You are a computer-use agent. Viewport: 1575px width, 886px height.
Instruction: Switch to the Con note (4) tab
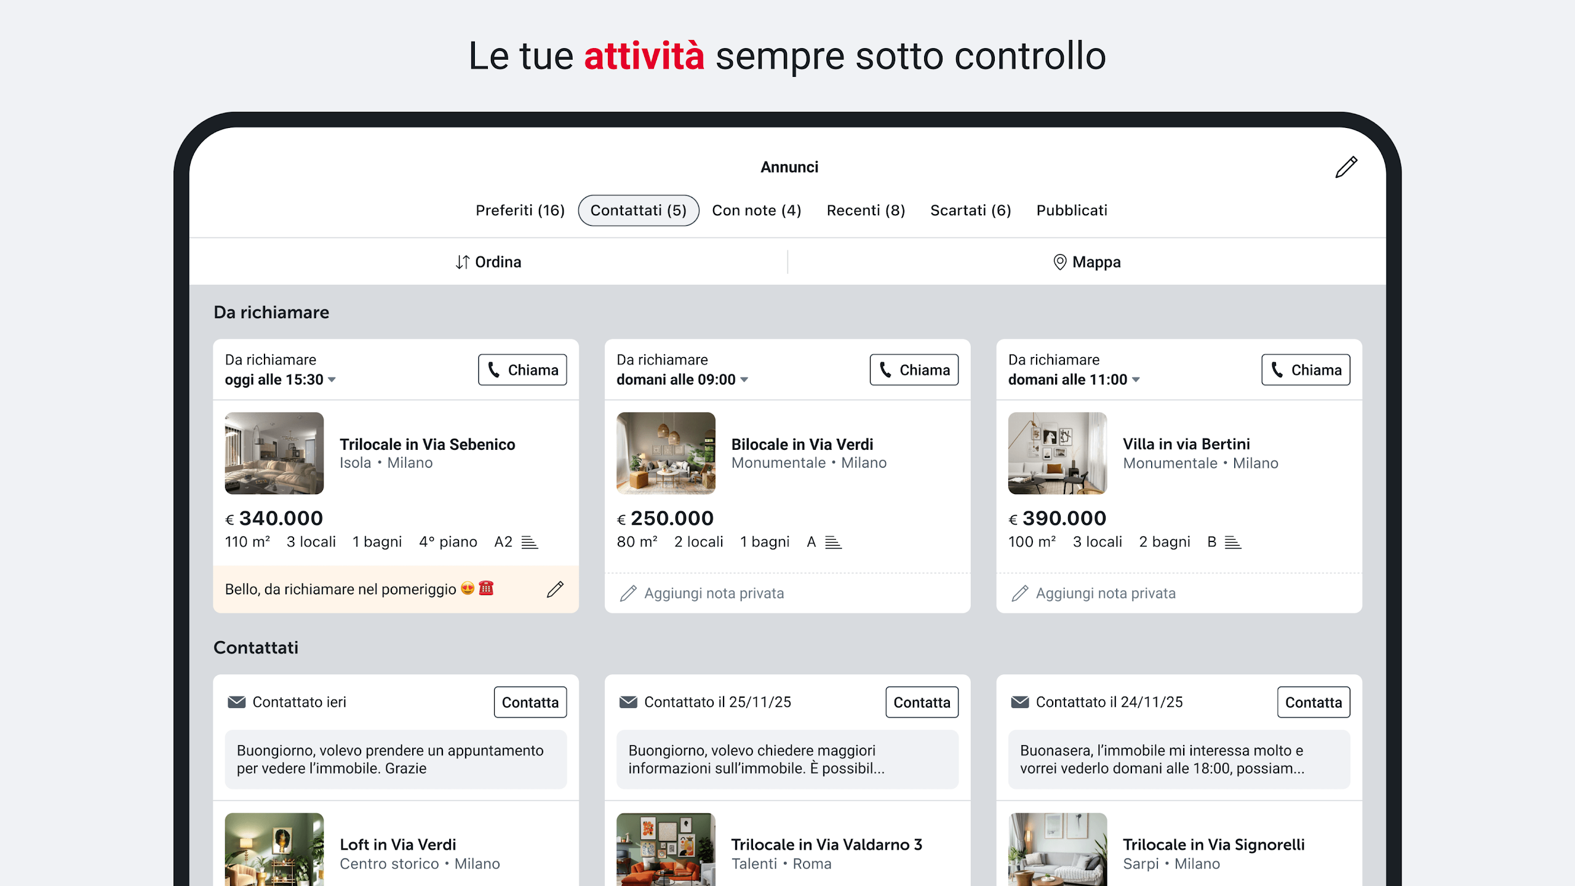click(756, 210)
